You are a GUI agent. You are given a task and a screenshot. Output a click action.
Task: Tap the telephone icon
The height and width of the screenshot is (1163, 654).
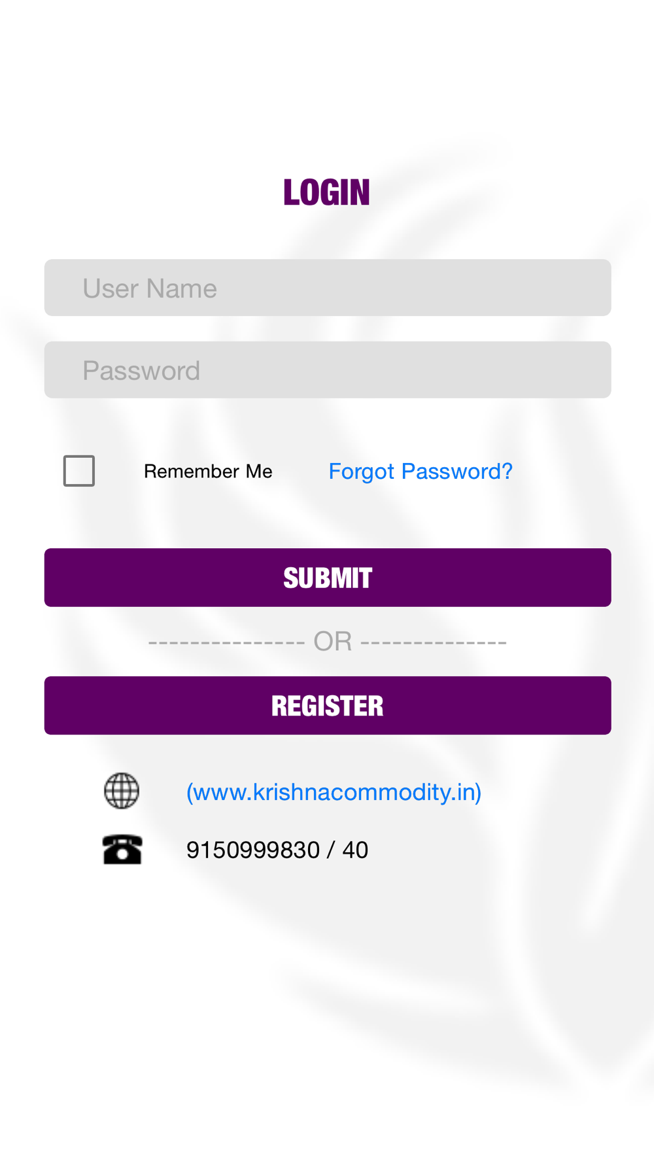click(122, 850)
